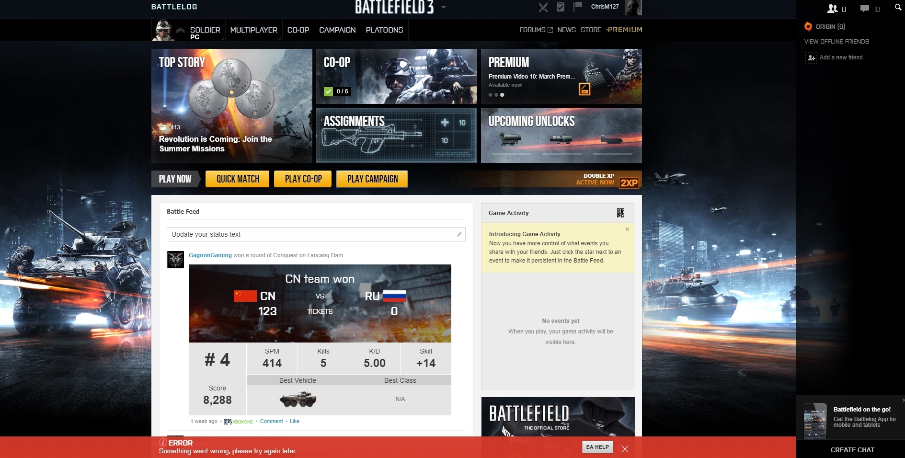The height and width of the screenshot is (458, 905).
Task: Open the CO-OP progress tile
Action: [x=397, y=76]
